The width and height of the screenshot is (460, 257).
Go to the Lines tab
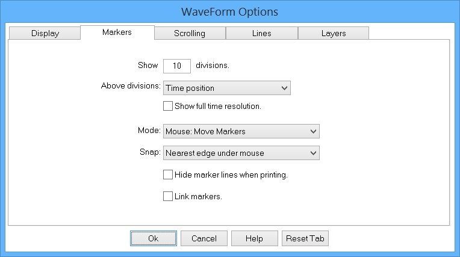(x=262, y=33)
